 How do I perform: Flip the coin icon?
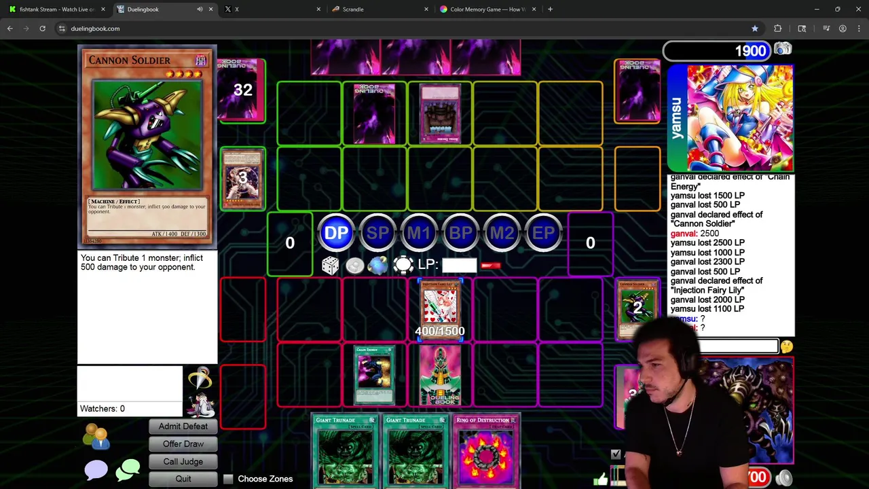coord(354,266)
